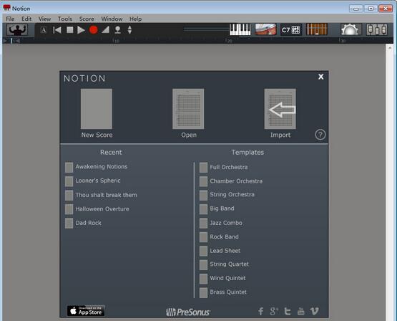Open the mixer faders icon
The height and width of the screenshot is (321, 397).
point(377,29)
